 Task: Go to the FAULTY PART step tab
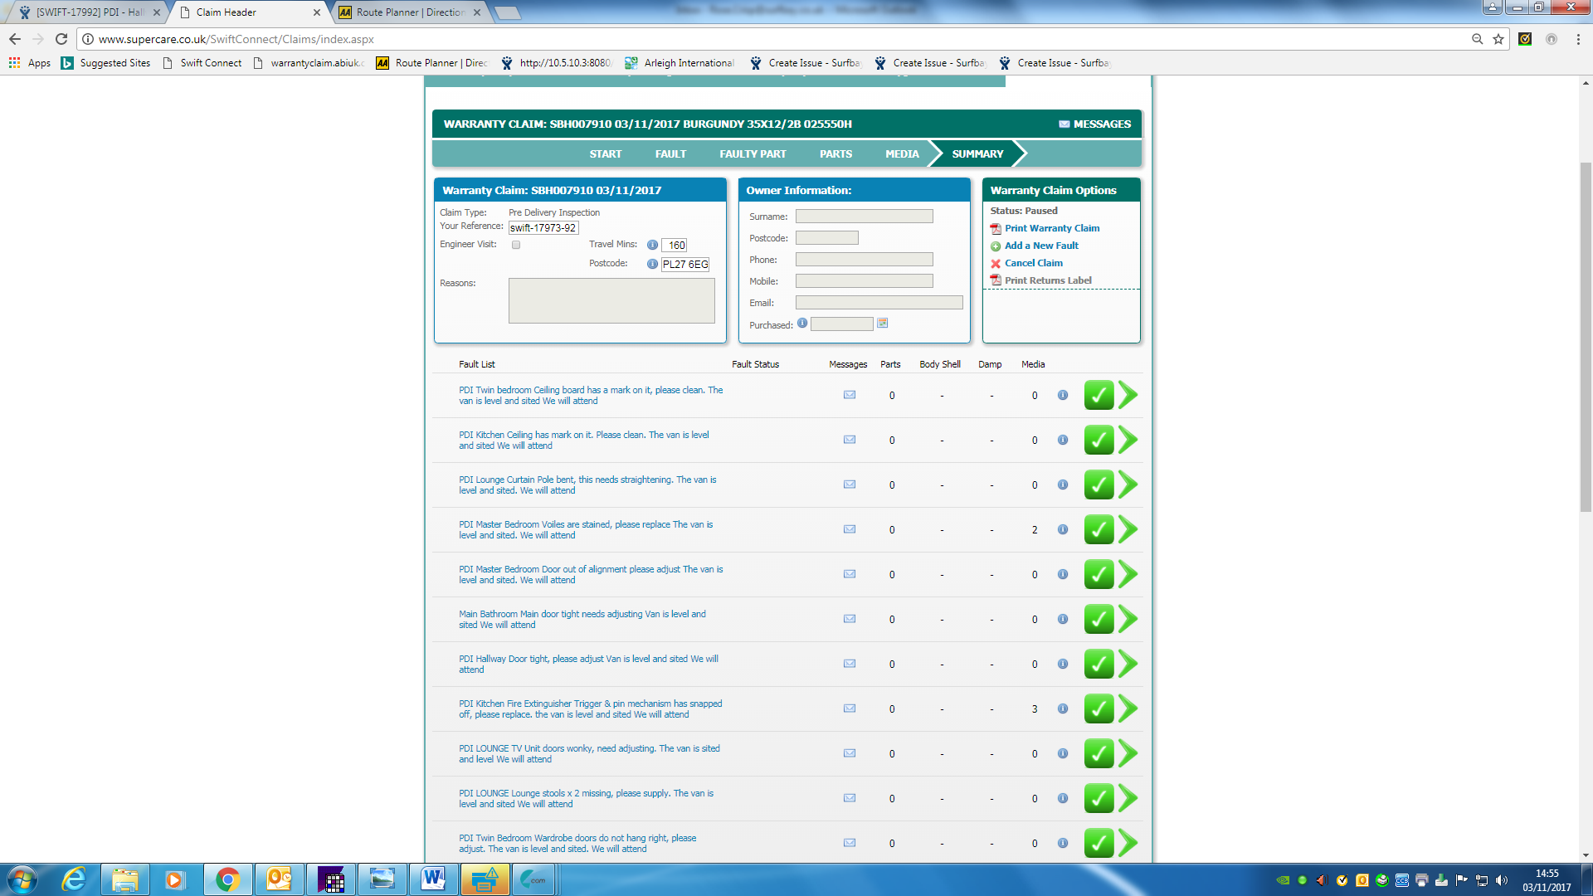(x=752, y=153)
